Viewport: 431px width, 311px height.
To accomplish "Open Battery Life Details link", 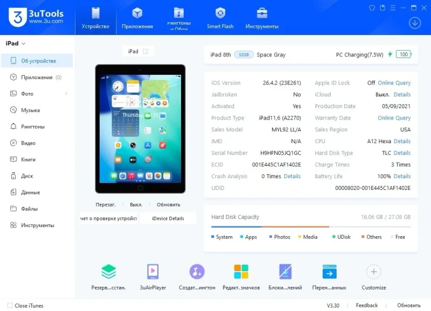I will pyautogui.click(x=402, y=176).
